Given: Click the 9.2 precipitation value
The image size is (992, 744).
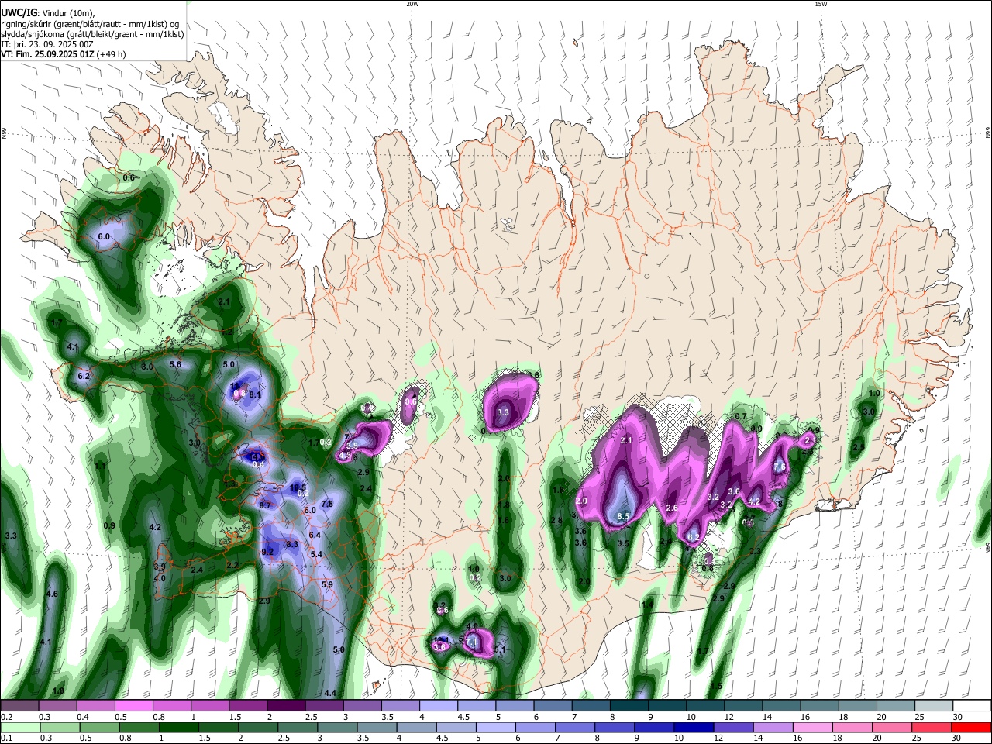Looking at the screenshot, I should coord(268,552).
